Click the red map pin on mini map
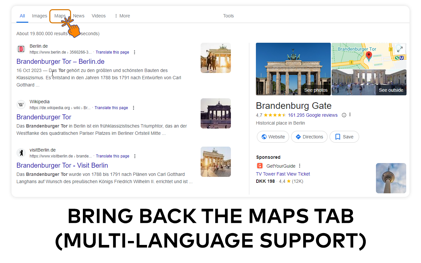This screenshot has height=263, width=421. pyautogui.click(x=369, y=56)
